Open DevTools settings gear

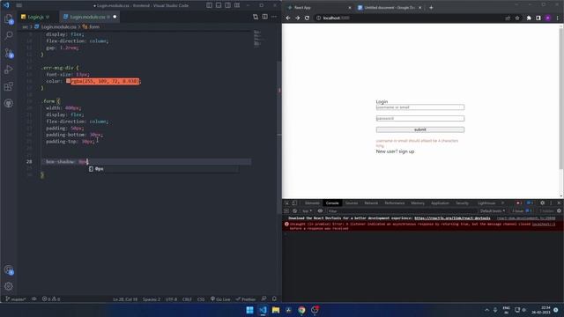click(x=543, y=203)
